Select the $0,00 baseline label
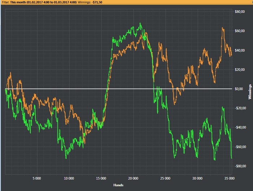The image size is (253, 191). (x=239, y=89)
